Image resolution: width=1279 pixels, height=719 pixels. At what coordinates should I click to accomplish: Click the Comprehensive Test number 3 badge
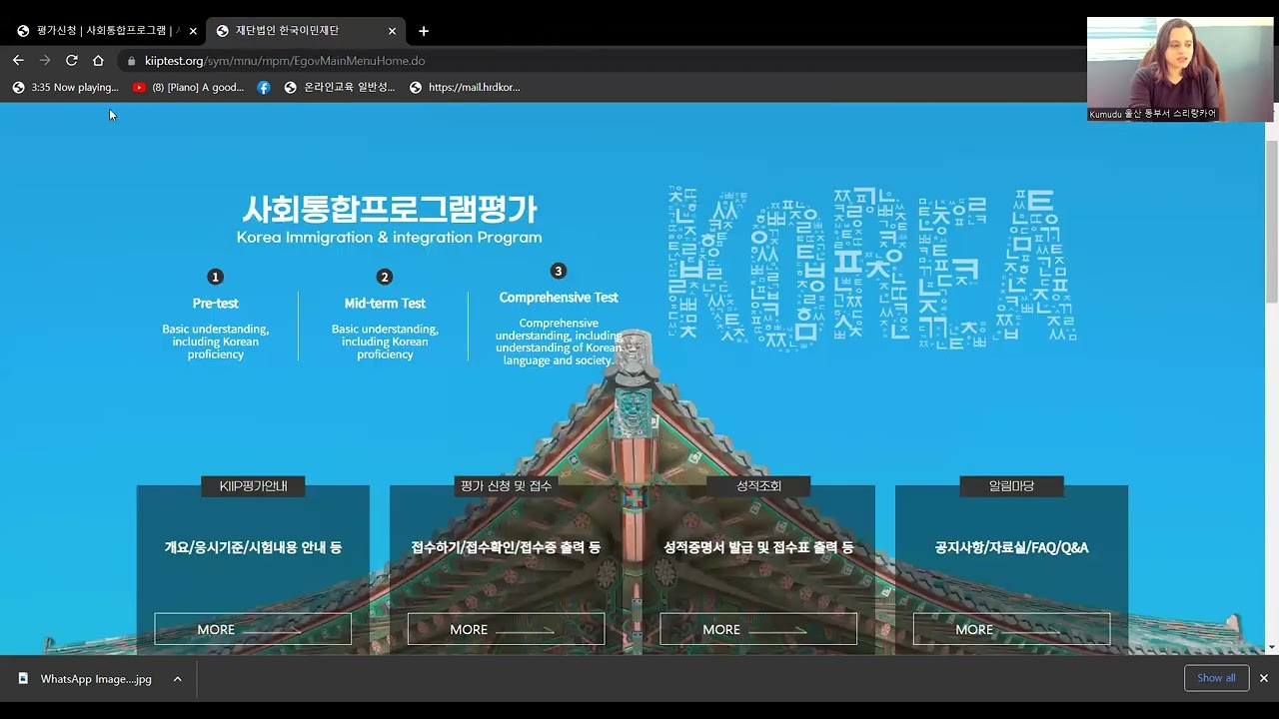click(559, 271)
